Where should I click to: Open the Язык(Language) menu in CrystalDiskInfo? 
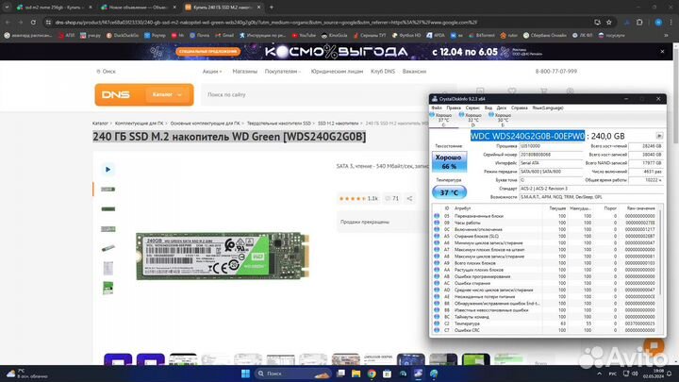(547, 108)
